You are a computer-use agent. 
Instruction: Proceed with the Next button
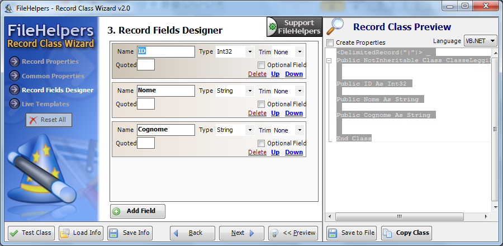[241, 233]
